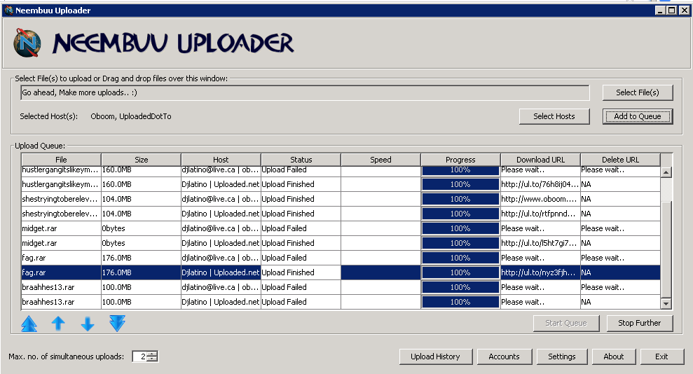Increase max simultaneous uploads spinner
Image resolution: width=693 pixels, height=374 pixels.
point(152,354)
